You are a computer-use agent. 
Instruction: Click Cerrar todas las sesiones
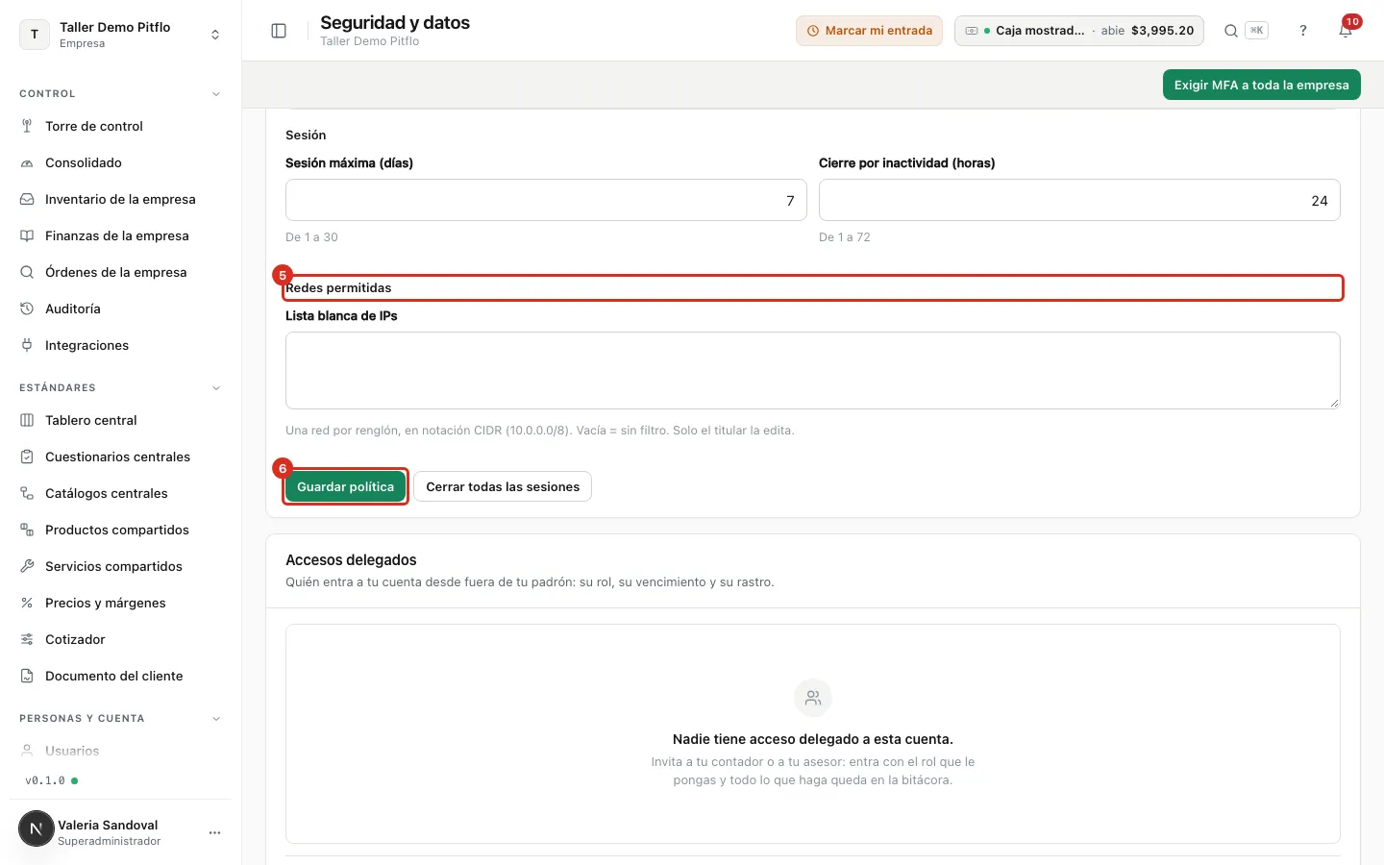point(503,486)
